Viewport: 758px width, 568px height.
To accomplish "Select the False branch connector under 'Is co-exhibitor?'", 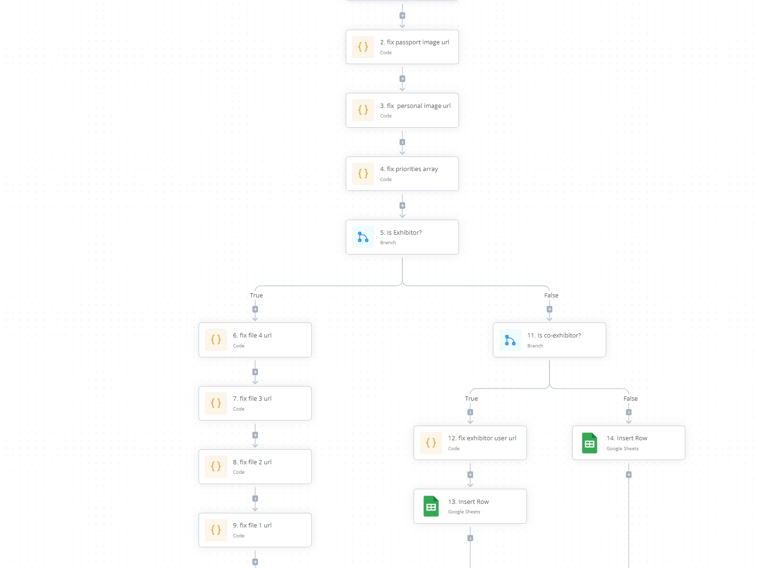I will (628, 412).
